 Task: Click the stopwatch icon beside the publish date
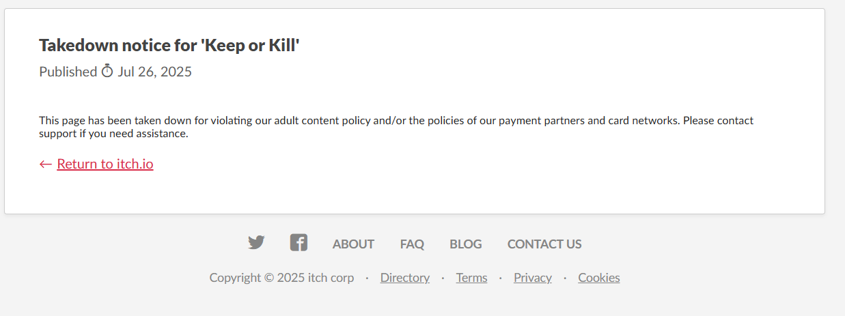pyautogui.click(x=107, y=71)
